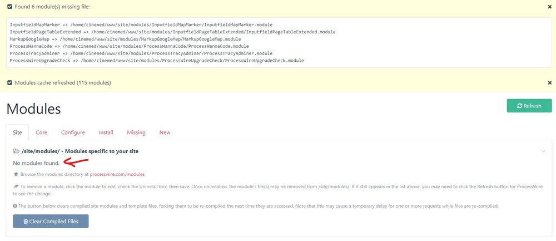Click inside the missing module file paths box

pos(278,43)
